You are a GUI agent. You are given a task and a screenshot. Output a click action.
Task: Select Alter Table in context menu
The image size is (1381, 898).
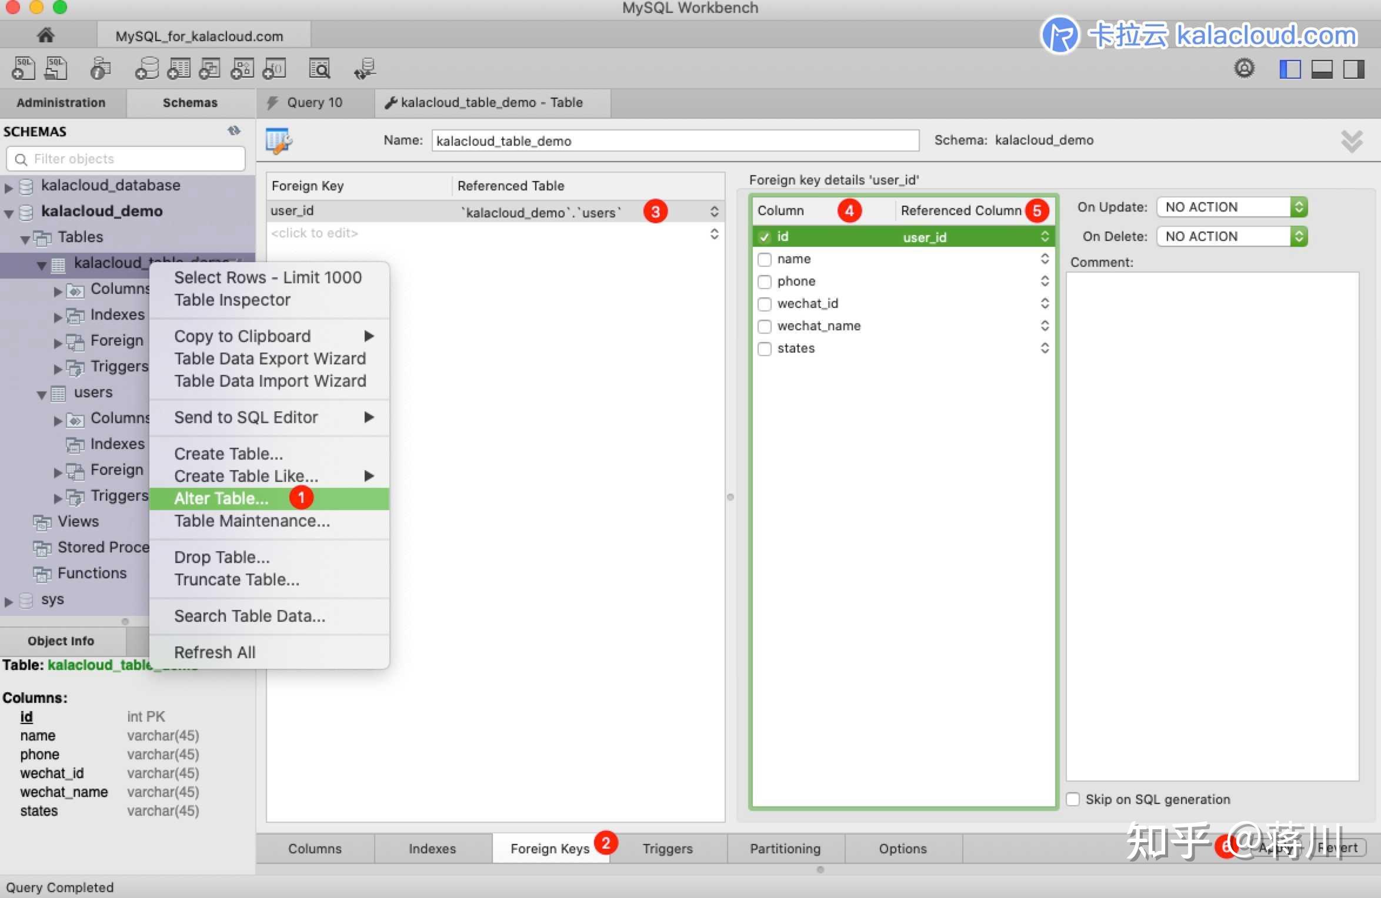tap(221, 498)
